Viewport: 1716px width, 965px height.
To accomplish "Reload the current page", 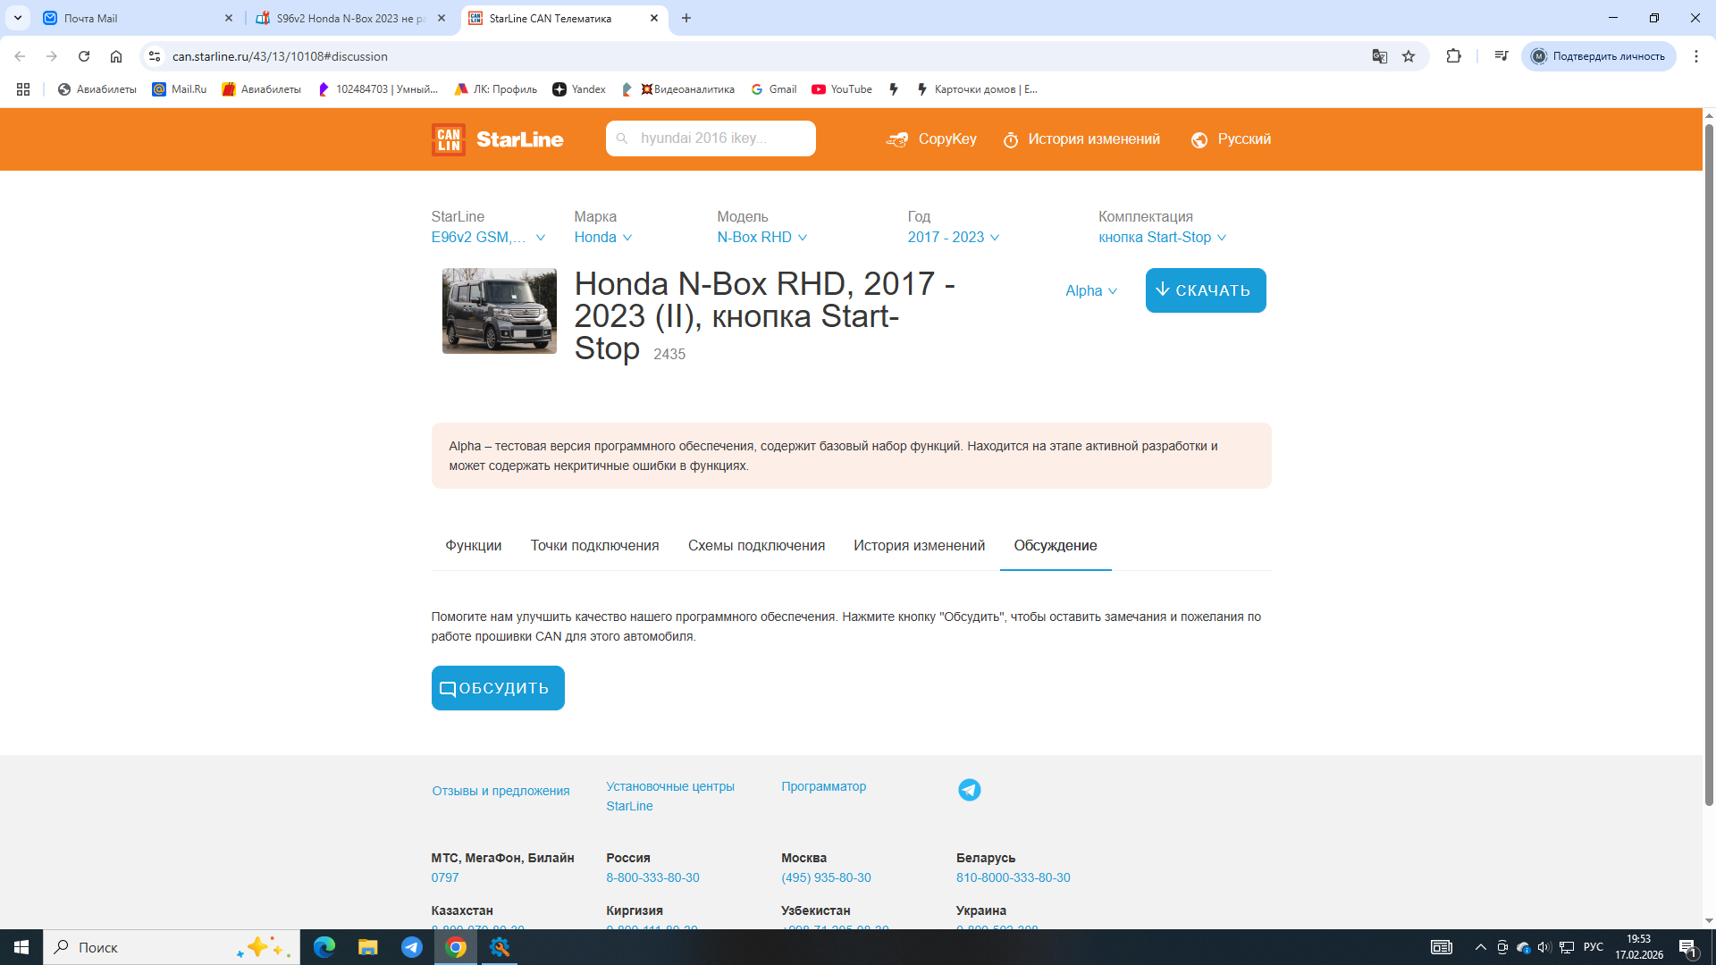I will pos(84,56).
